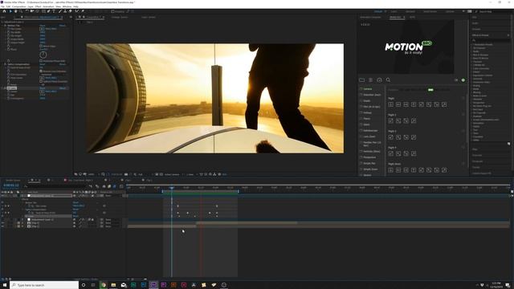Toggle the Snapping checkbox in the toolbar
This screenshot has height=289, width=514.
coord(112,11)
